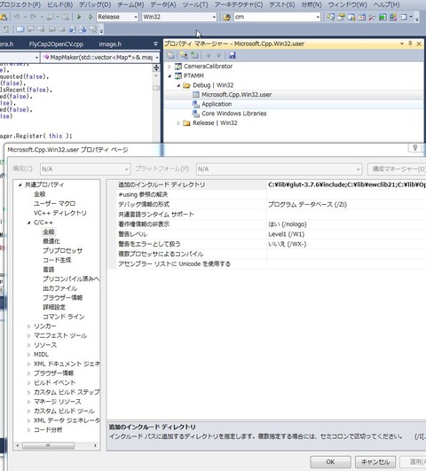Viewport: 426px width, 471px height.
Task: Select Microsoft.Cpp.Win32.user in Property Manager
Action: (237, 95)
